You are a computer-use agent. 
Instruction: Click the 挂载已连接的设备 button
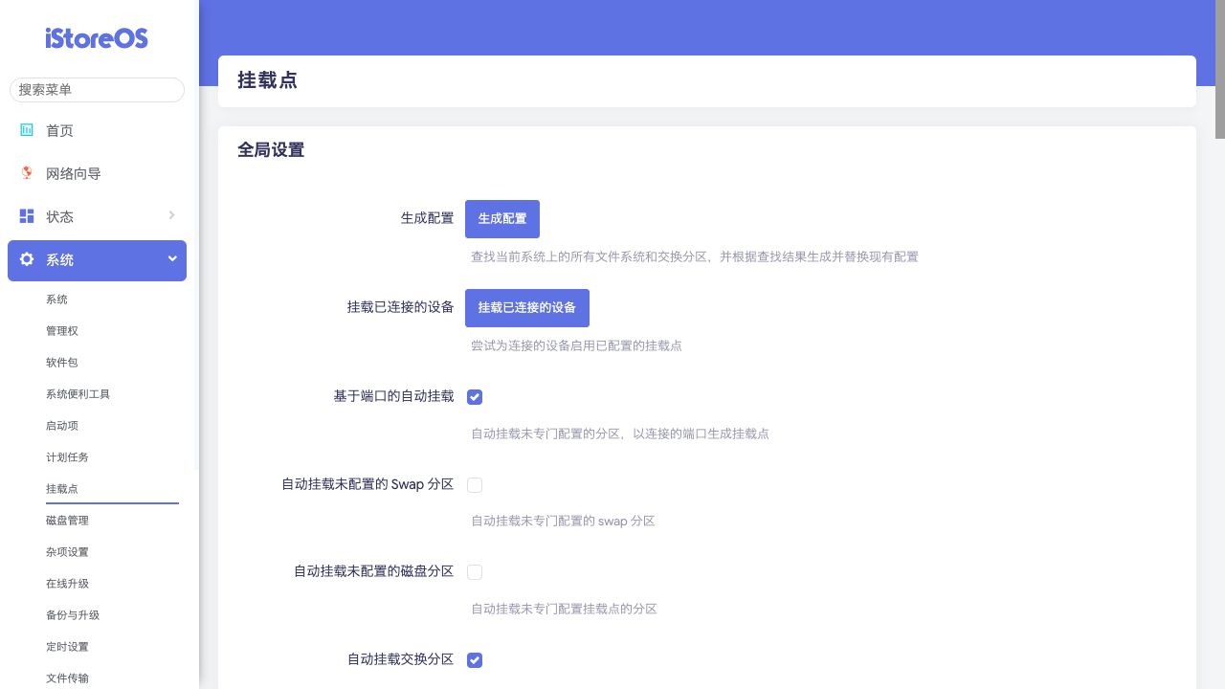click(x=527, y=308)
